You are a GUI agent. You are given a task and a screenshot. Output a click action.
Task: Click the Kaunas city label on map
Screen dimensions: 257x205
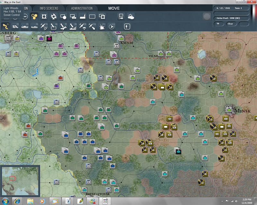(127, 43)
